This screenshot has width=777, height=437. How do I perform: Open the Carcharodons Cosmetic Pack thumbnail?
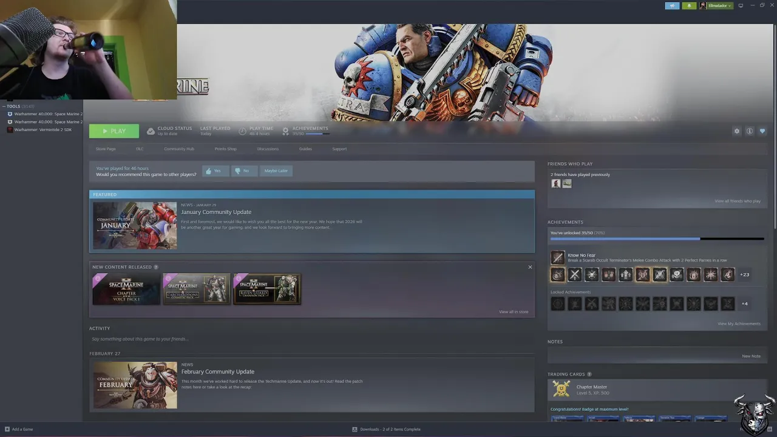pyautogui.click(x=196, y=289)
